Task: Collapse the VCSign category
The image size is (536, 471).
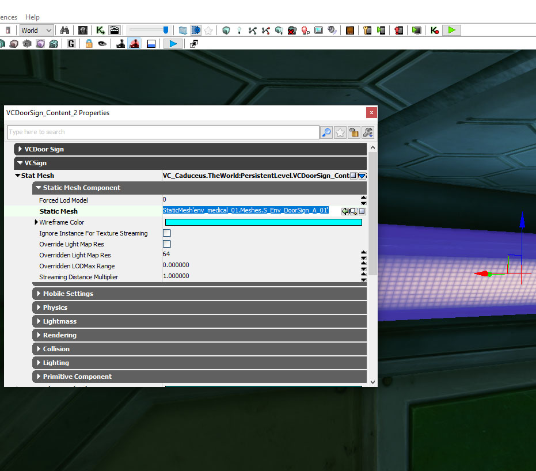Action: (20, 163)
